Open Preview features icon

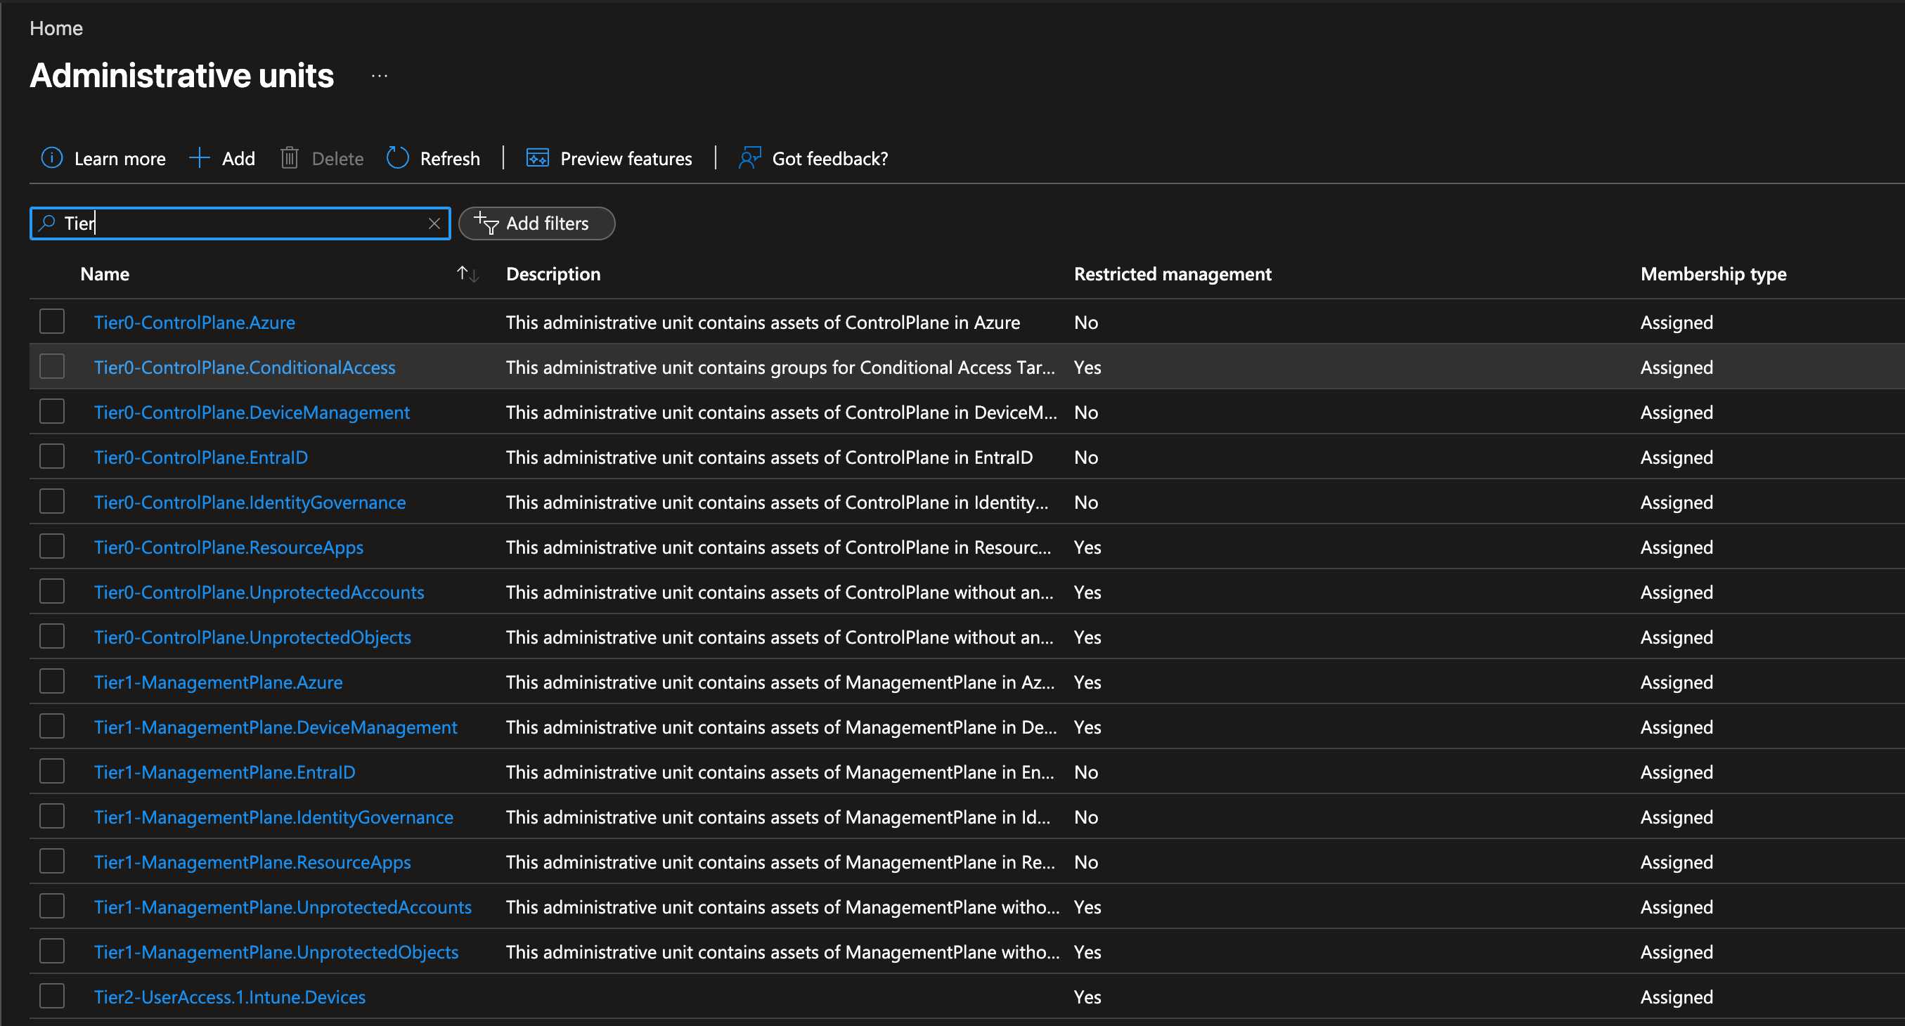coord(538,157)
